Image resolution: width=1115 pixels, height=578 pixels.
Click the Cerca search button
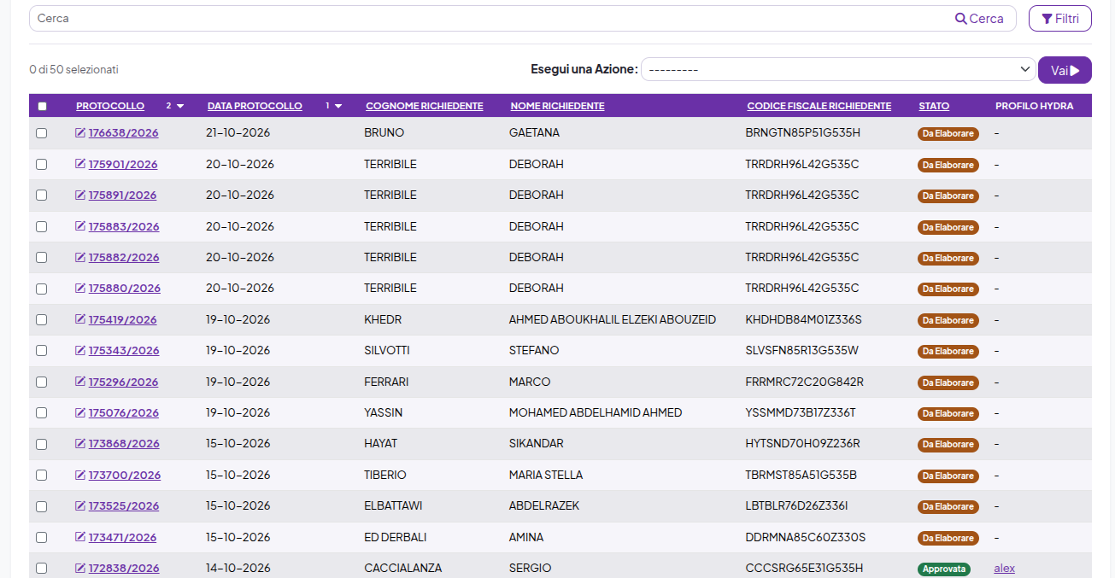pos(979,18)
